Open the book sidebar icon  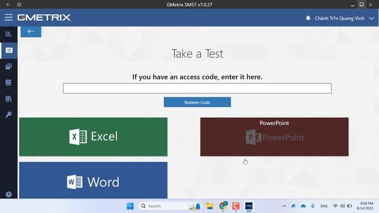click(8, 83)
